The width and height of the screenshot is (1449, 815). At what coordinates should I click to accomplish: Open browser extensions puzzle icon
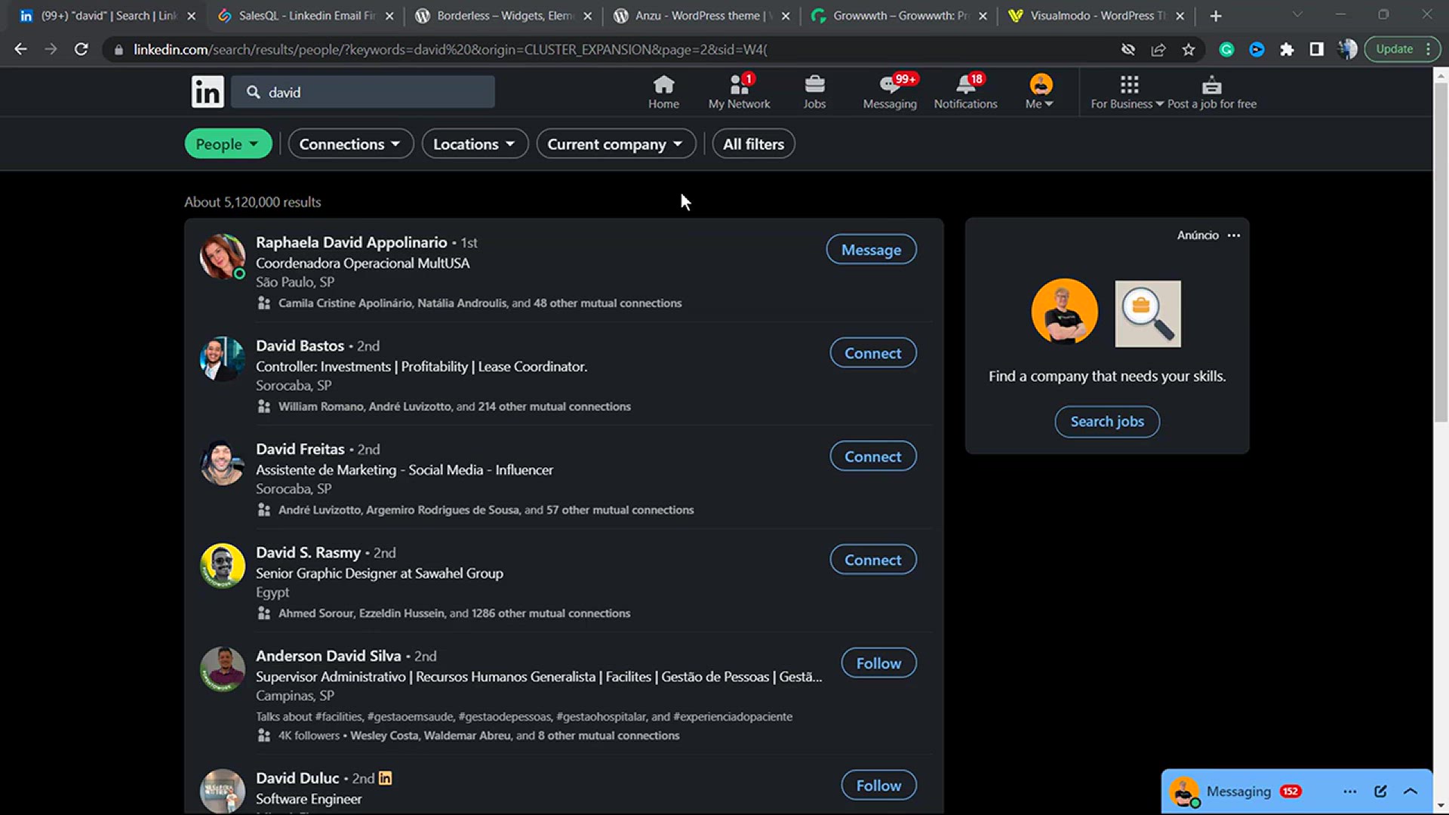pos(1287,49)
